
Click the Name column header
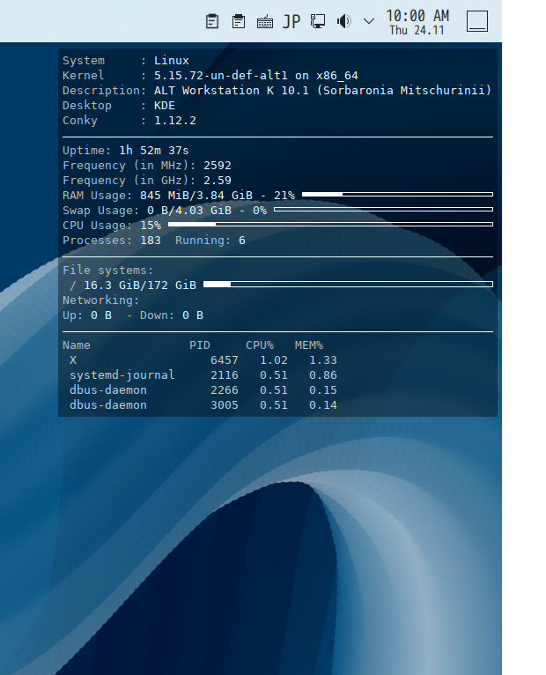(77, 345)
